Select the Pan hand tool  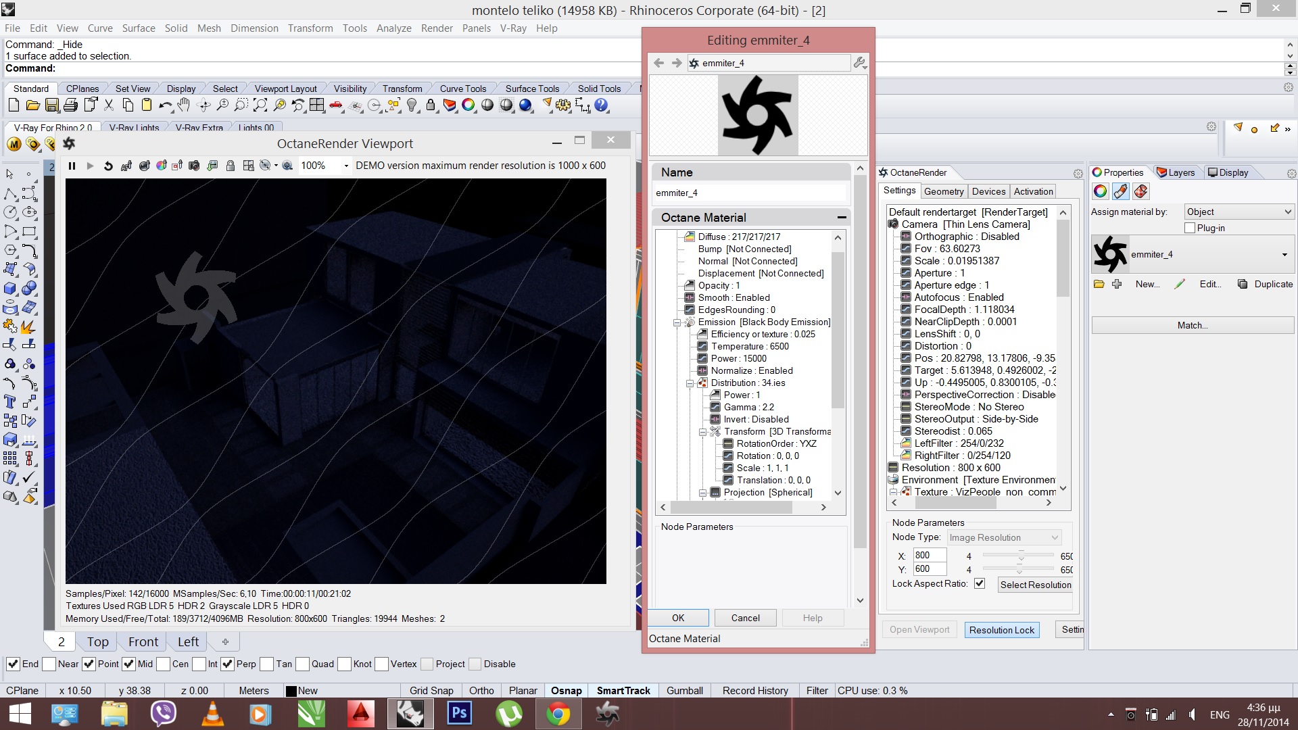(184, 105)
